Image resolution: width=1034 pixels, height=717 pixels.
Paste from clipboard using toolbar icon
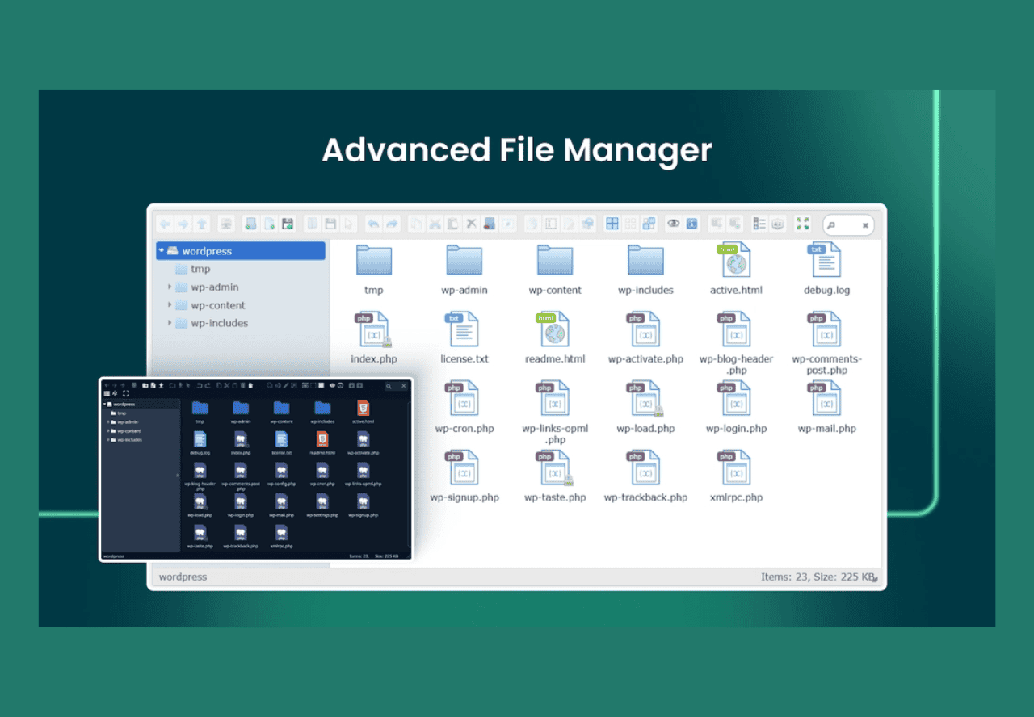452,224
